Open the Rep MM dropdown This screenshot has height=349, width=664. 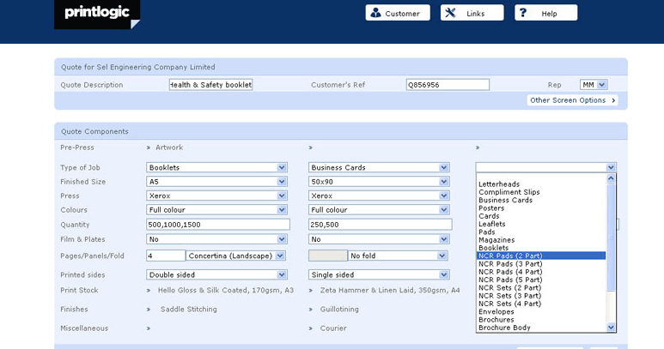[594, 85]
